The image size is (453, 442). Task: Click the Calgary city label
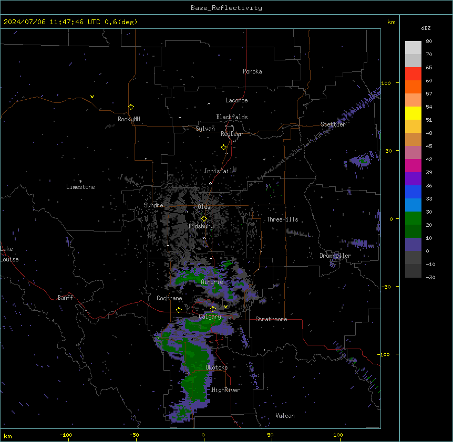point(210,317)
